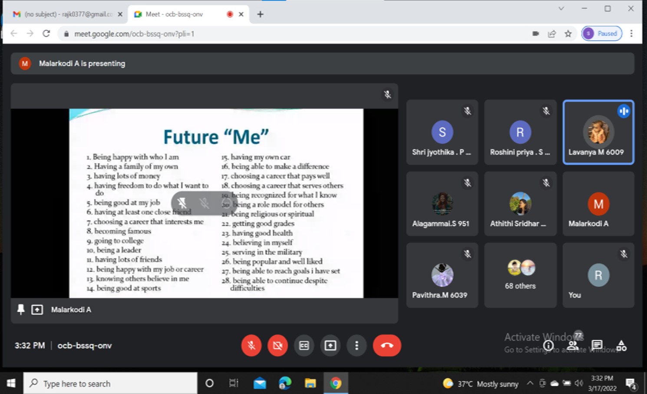Open a new browser tab
This screenshot has height=394, width=647.
coord(260,14)
